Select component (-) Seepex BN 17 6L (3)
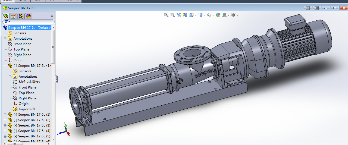This screenshot has height=145, width=348. click(32, 125)
